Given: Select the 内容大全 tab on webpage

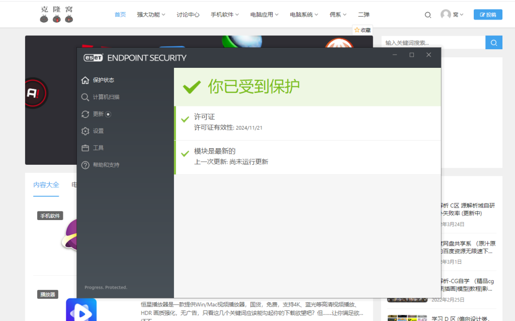Looking at the screenshot, I should pos(46,185).
